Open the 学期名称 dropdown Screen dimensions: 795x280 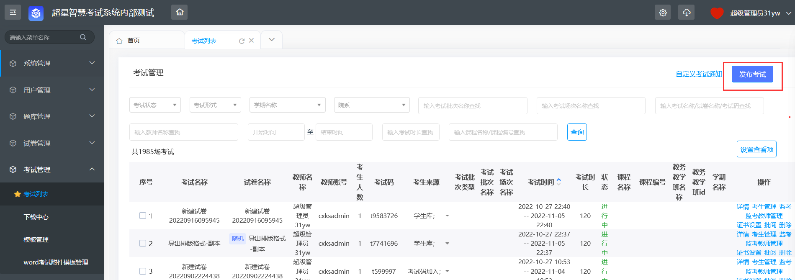[x=287, y=105]
